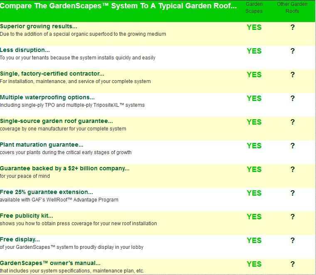Click YES in the Superior growing results row

tap(254, 27)
